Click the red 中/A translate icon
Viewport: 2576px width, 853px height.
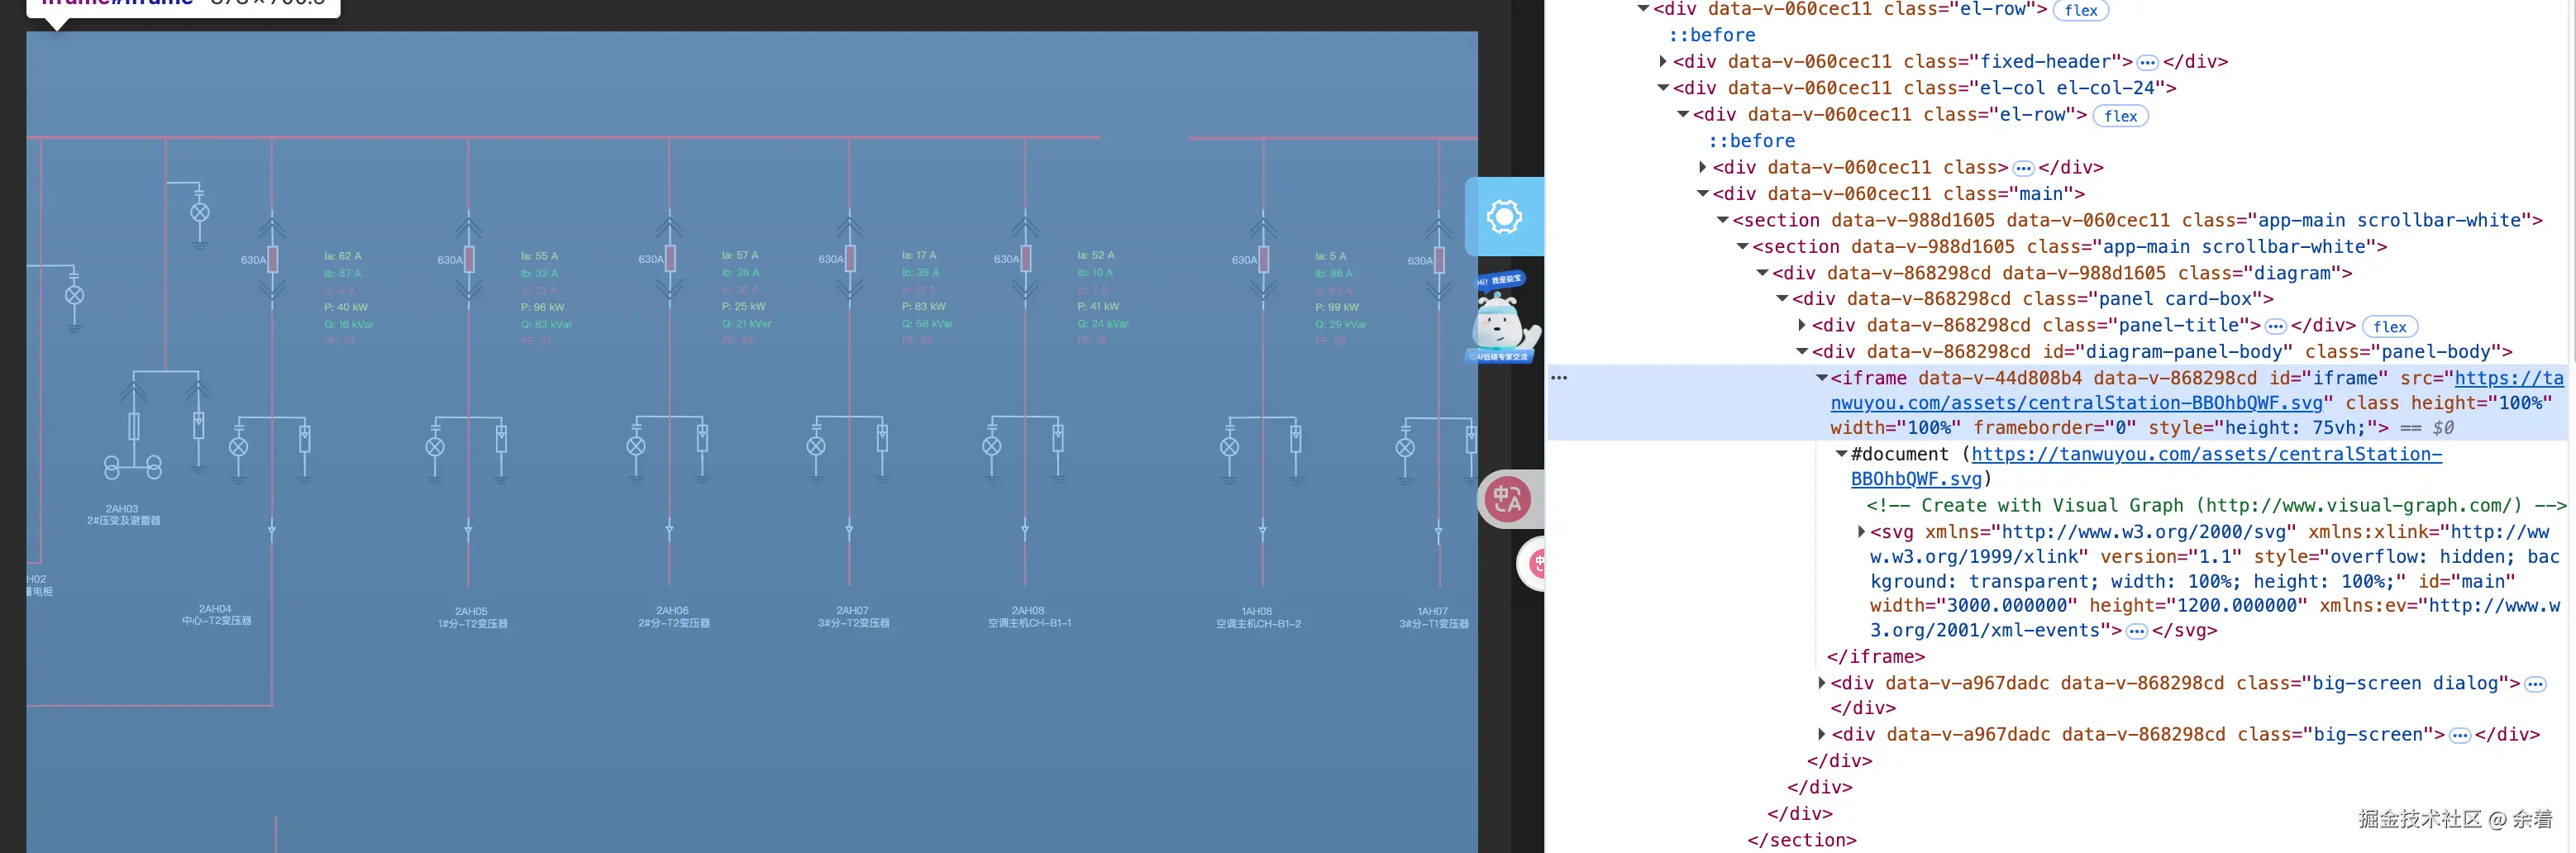(1507, 498)
